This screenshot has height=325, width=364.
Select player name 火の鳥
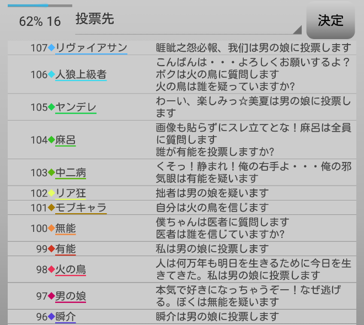(x=71, y=269)
